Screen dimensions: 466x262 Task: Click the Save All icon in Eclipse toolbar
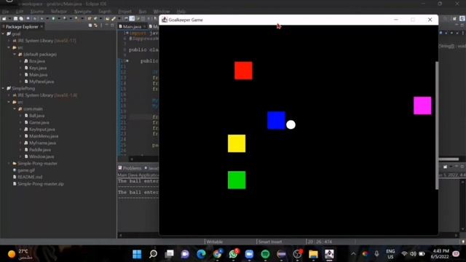click(x=21, y=18)
